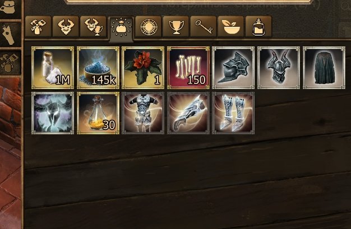Open the potion bottle tab
This screenshot has height=229, width=351.
(x=259, y=27)
